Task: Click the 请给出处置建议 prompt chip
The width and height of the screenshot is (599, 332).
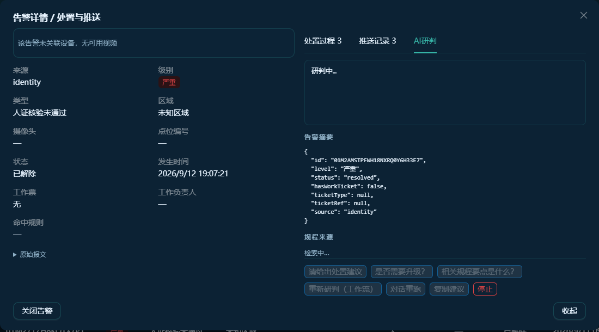Action: click(335, 272)
